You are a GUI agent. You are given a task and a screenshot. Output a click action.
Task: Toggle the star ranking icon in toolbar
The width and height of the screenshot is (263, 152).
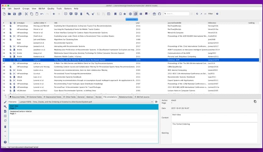pos(125,14)
